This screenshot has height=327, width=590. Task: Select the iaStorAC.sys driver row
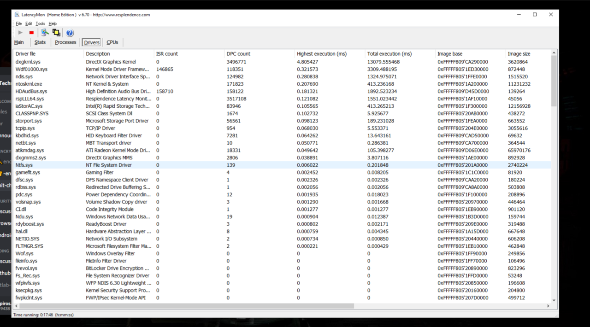pyautogui.click(x=282, y=106)
